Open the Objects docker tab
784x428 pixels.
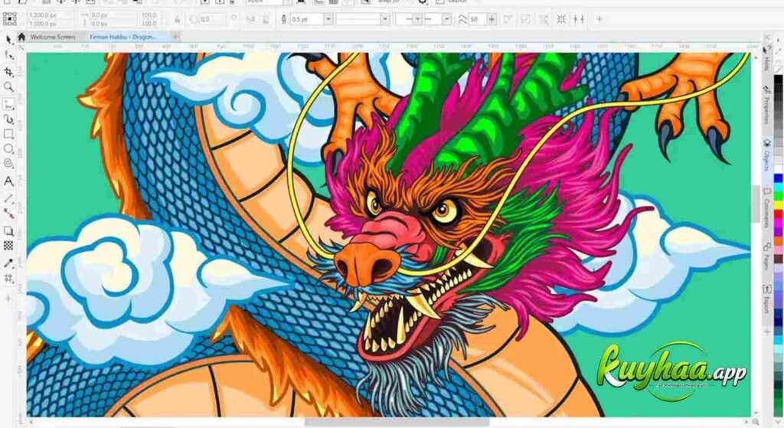click(766, 155)
